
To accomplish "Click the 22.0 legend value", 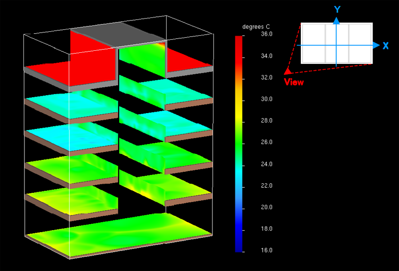I will coord(266,186).
